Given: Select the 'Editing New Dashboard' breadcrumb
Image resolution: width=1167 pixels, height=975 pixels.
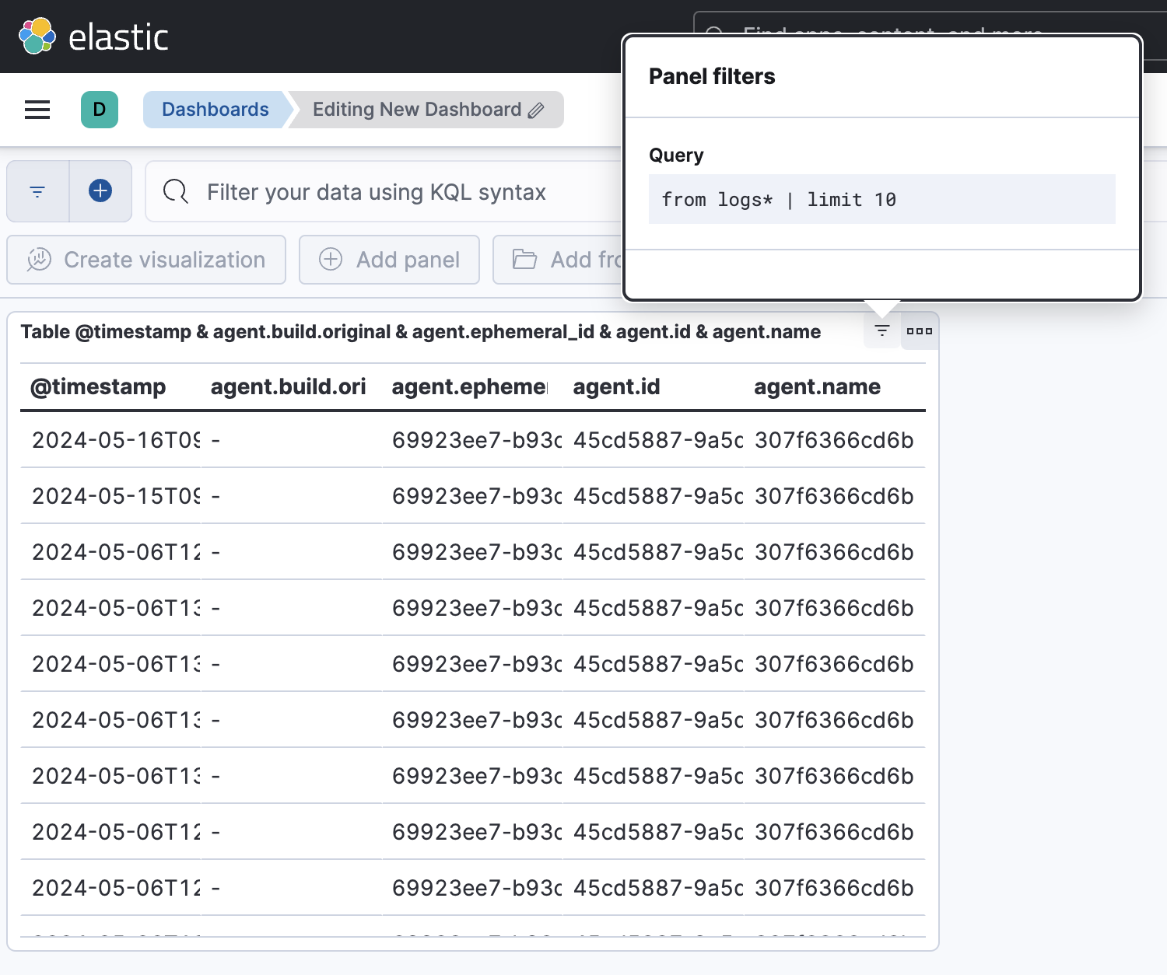Looking at the screenshot, I should pos(416,110).
